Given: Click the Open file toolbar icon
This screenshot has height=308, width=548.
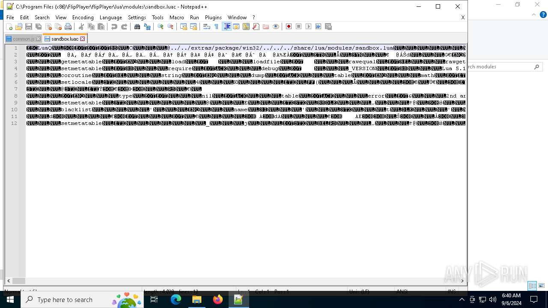Looking at the screenshot, I should coord(18,27).
